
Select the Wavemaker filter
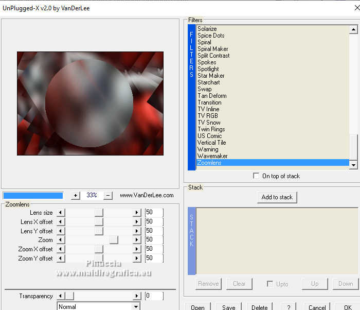(212, 156)
